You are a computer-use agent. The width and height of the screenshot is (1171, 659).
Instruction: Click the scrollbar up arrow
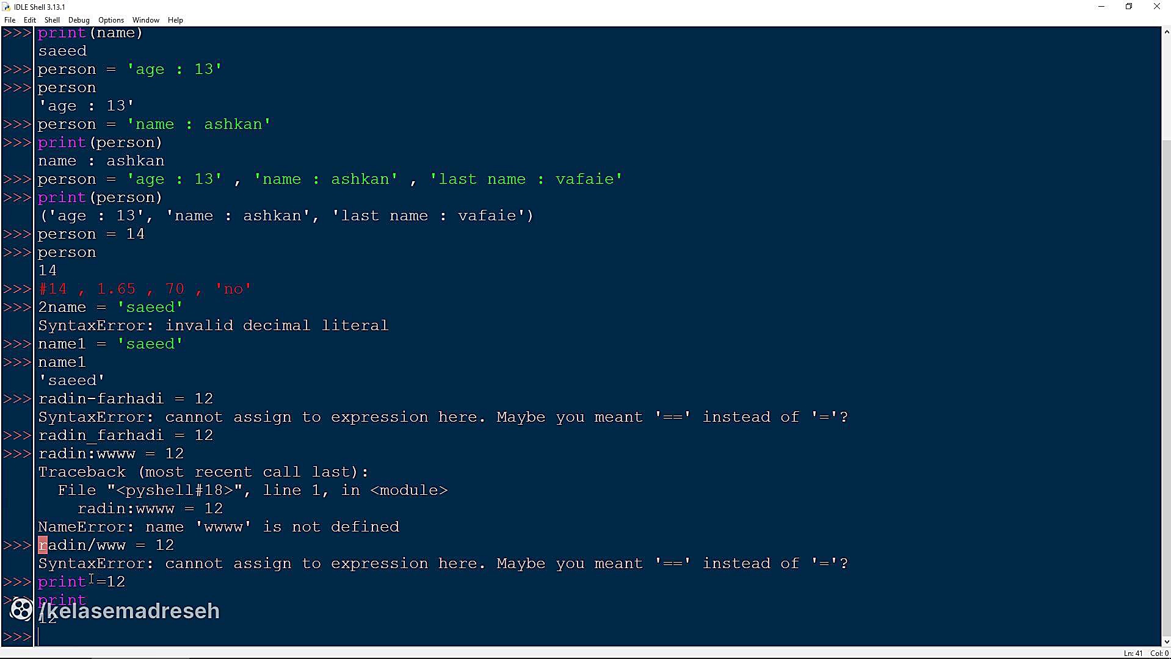[1166, 32]
